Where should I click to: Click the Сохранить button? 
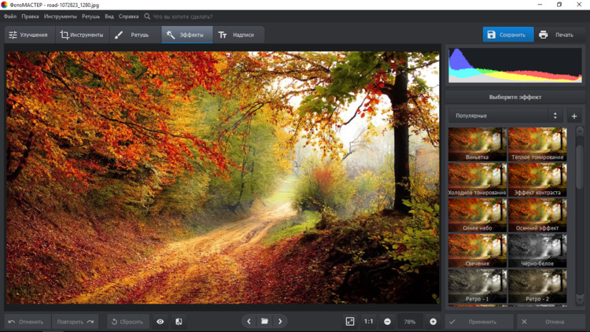507,35
